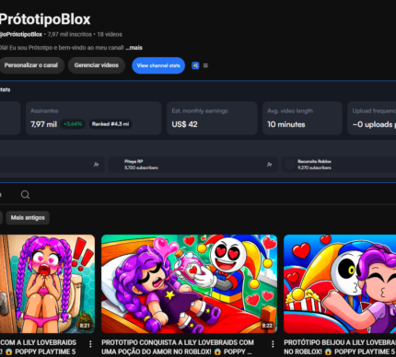Click the Pitaya RP channel name

(x=134, y=161)
